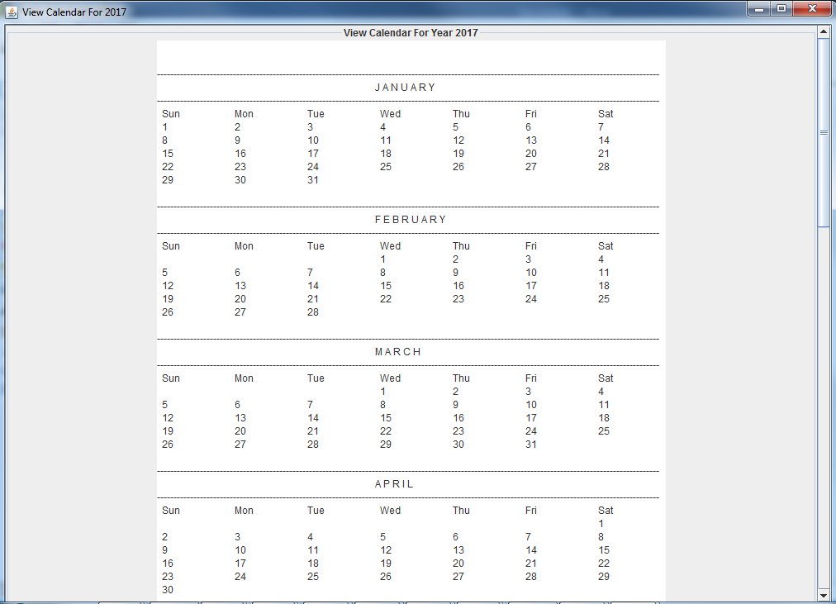Viewport: 836px width, 604px height.
Task: Click the vertical scrollbar down arrow
Action: pos(823,595)
